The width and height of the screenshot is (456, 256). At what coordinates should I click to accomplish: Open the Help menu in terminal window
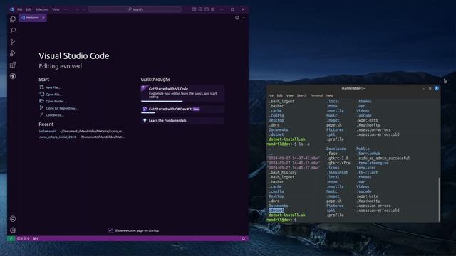coord(329,95)
